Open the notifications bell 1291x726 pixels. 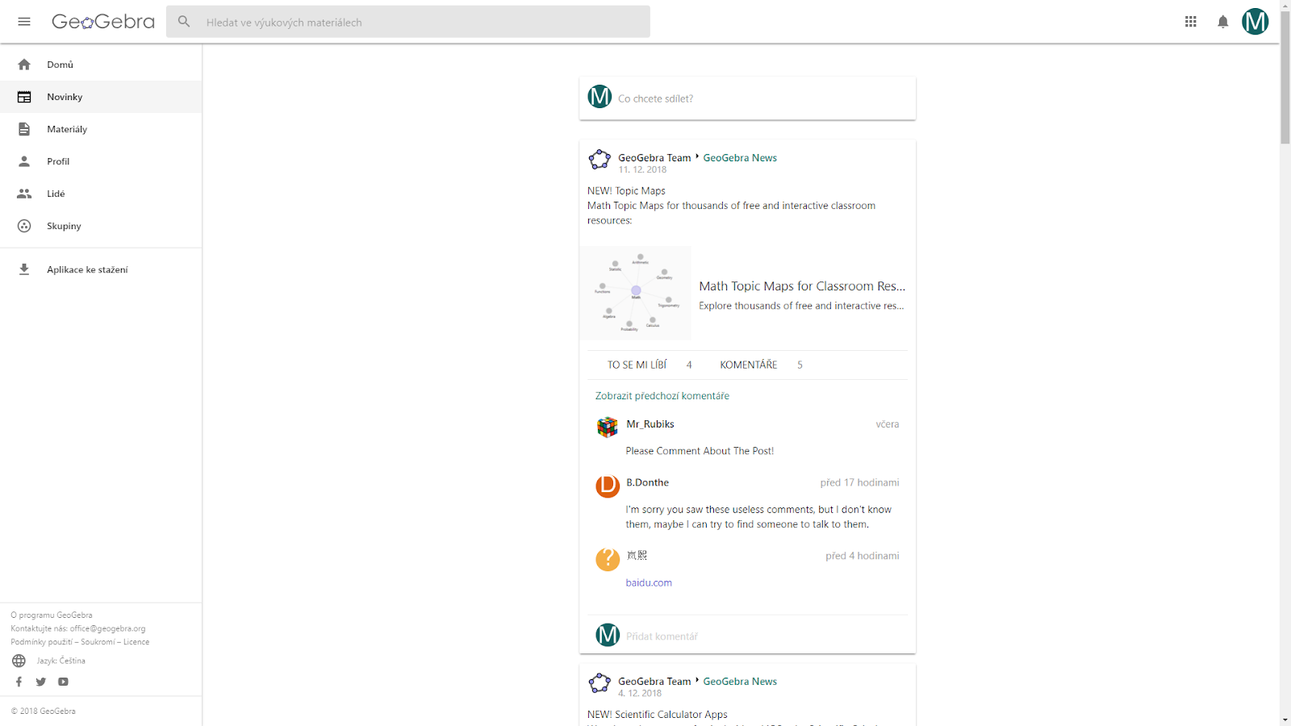point(1223,22)
